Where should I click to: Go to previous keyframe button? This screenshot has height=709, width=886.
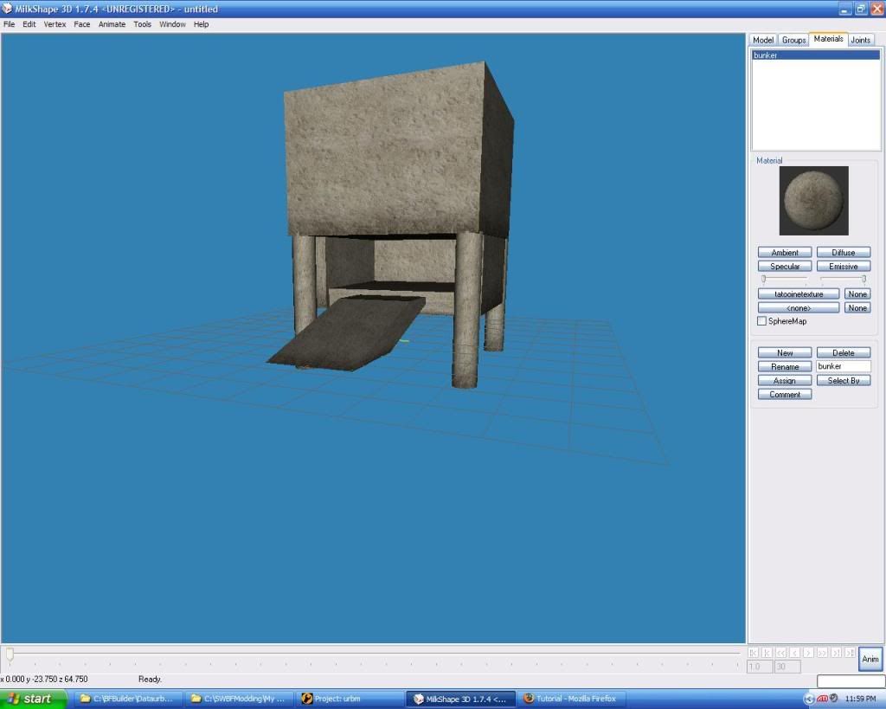pos(767,653)
